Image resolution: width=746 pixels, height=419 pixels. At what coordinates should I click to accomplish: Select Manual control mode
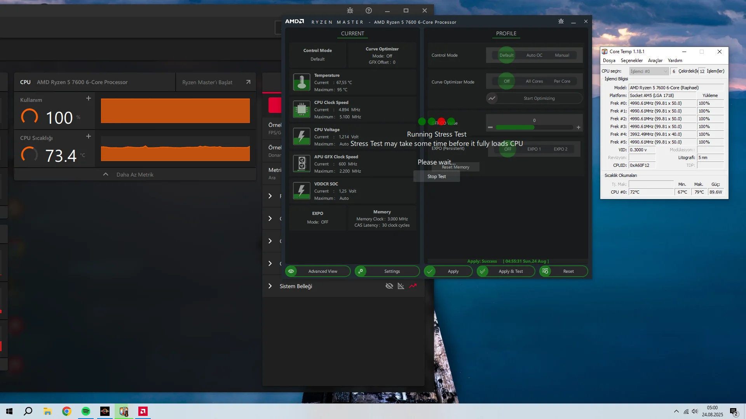562,55
